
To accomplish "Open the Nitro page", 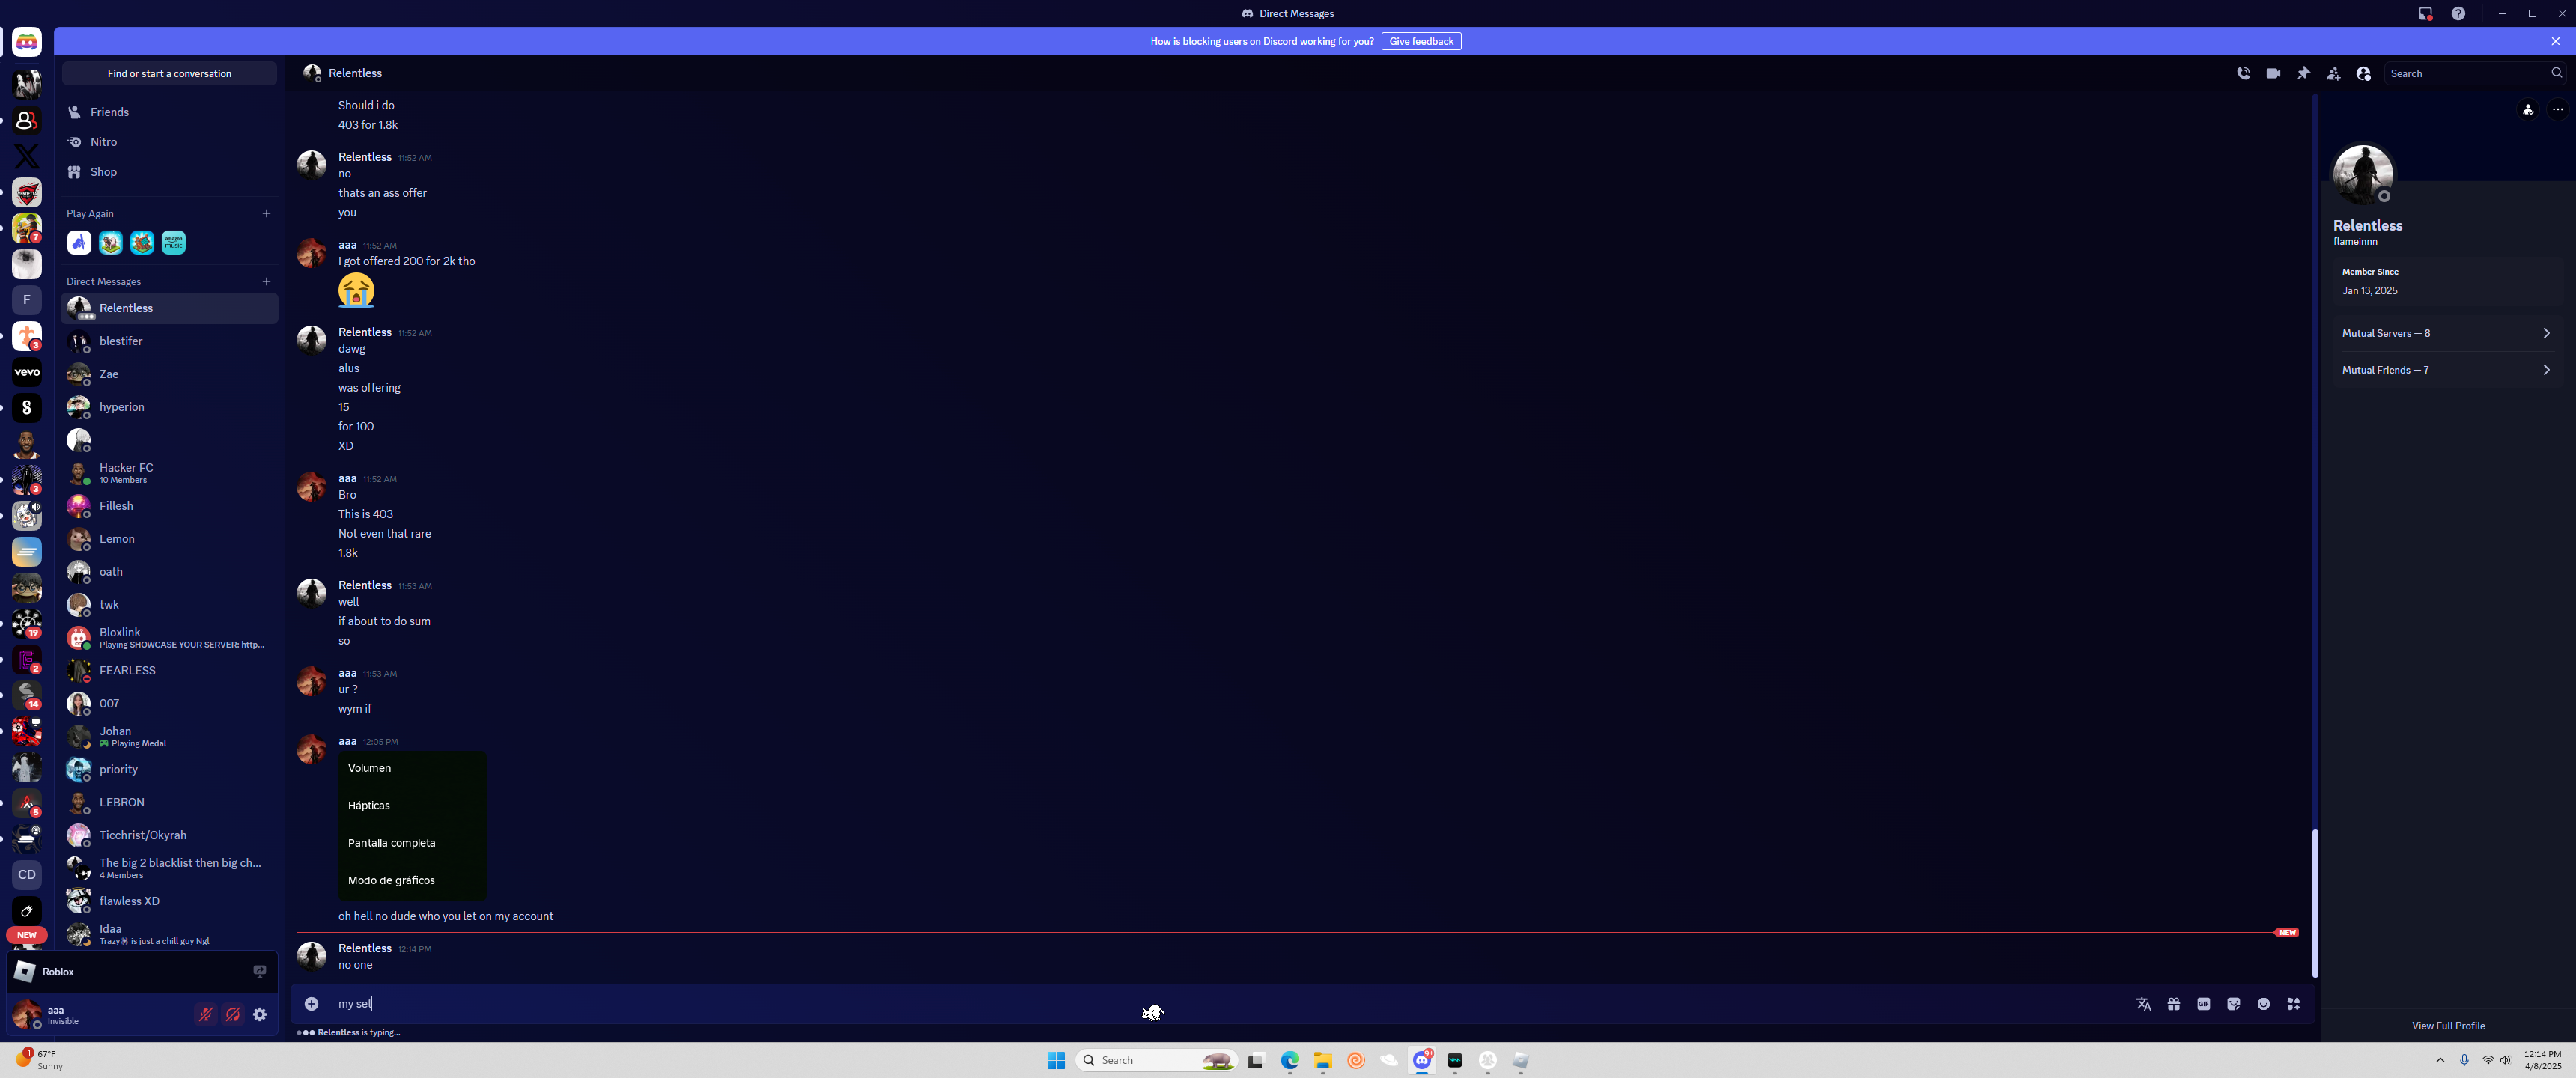I will [x=103, y=142].
